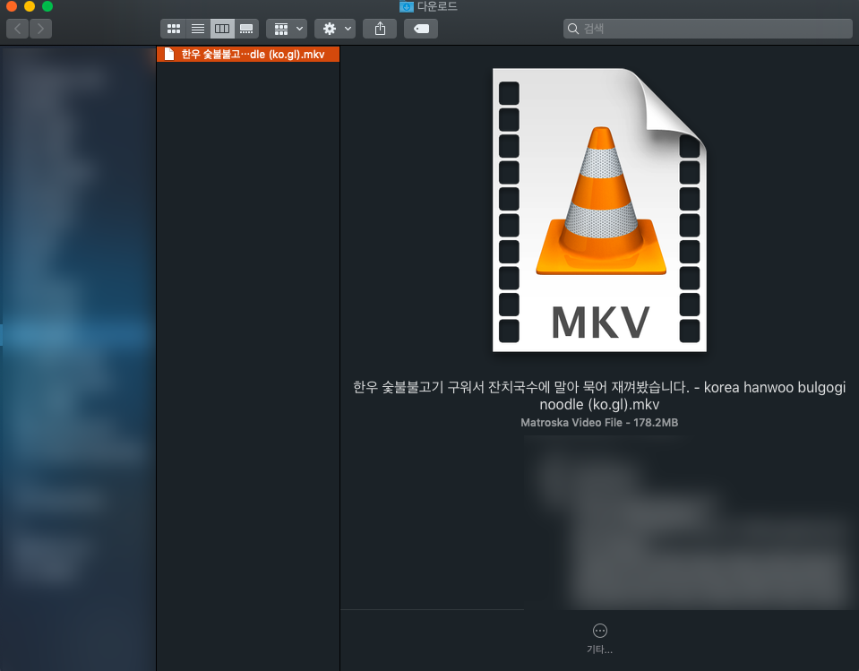Focus the 검색 search field

(708, 29)
